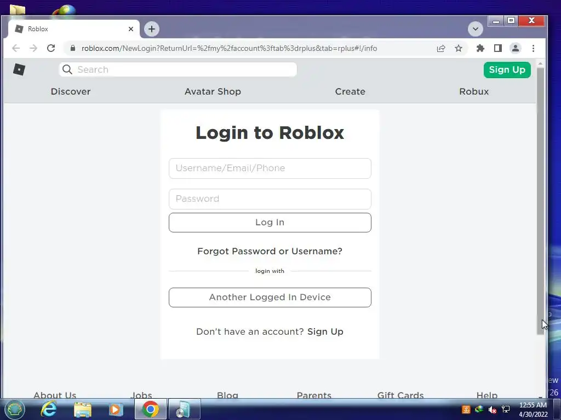Open the Jobs footer link
Image resolution: width=561 pixels, height=420 pixels.
pos(141,395)
